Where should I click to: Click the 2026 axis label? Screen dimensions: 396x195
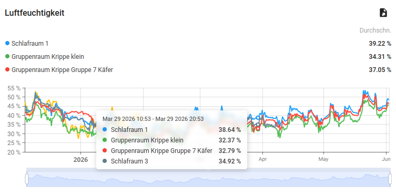(x=80, y=160)
